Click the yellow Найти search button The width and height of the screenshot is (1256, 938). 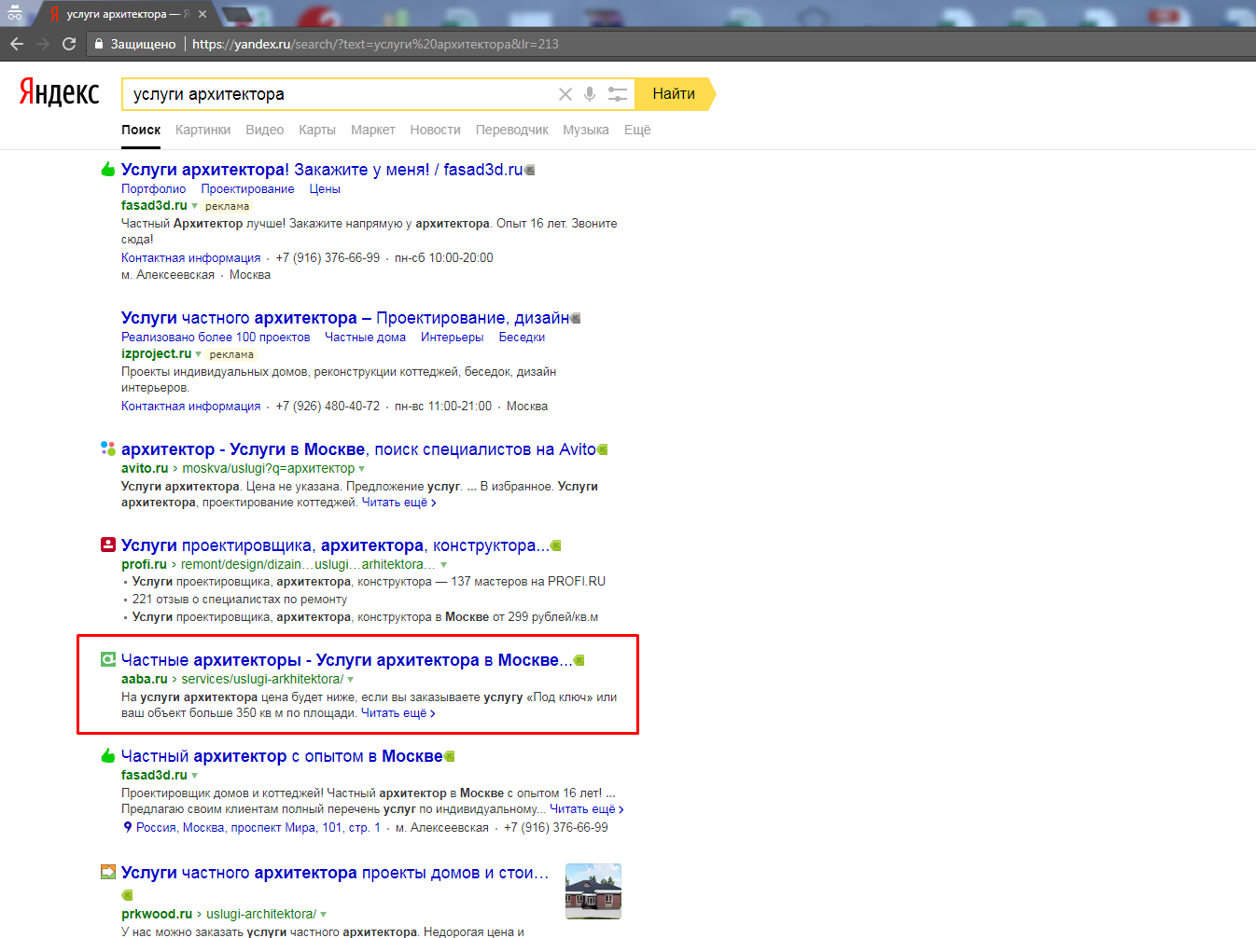click(x=674, y=94)
